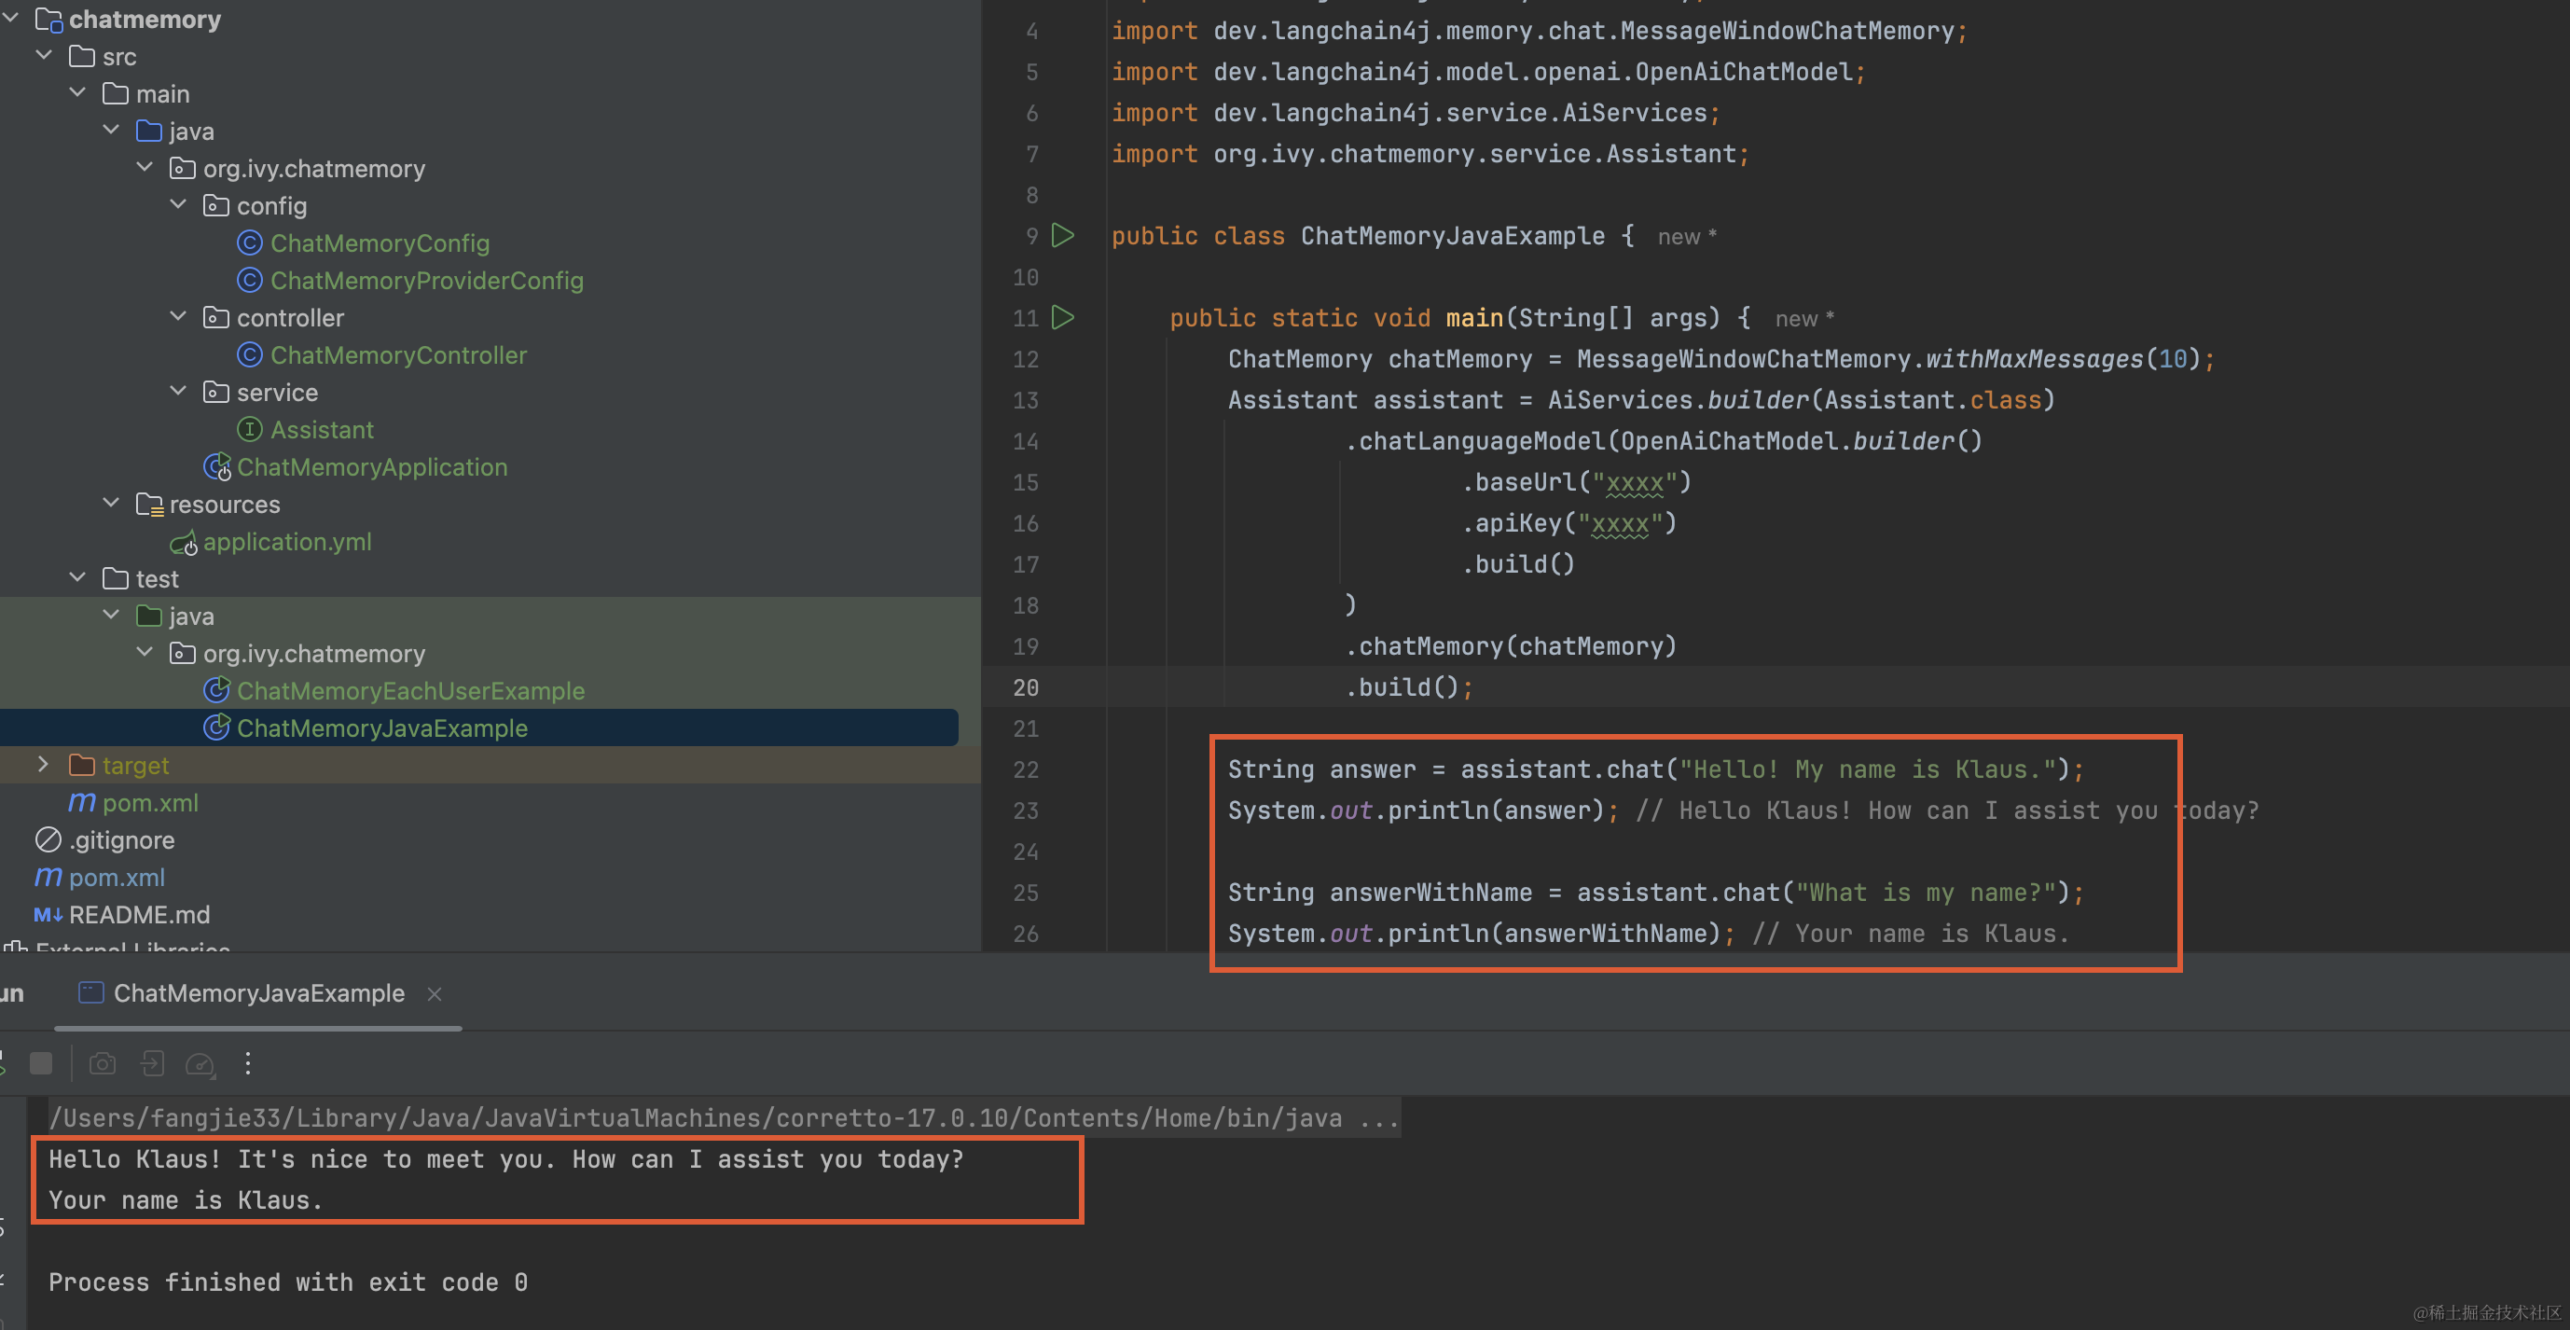The height and width of the screenshot is (1330, 2570).
Task: Click the Markdown icon of README.md
Action: 48,915
